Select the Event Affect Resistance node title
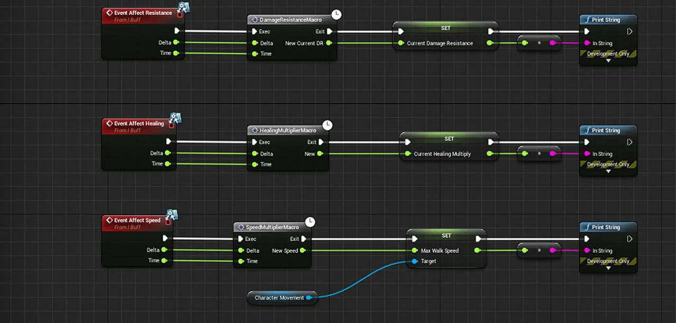This screenshot has height=323, width=676. [143, 13]
